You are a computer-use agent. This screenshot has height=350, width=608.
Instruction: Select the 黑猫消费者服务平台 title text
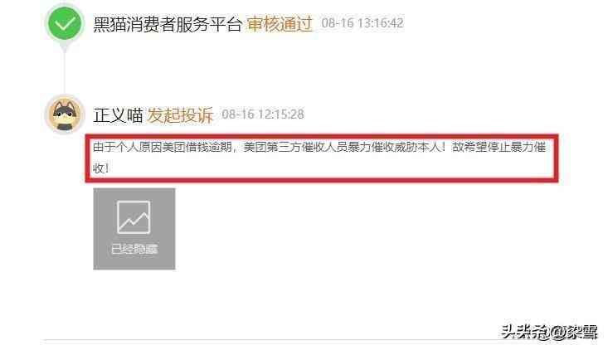tap(168, 24)
